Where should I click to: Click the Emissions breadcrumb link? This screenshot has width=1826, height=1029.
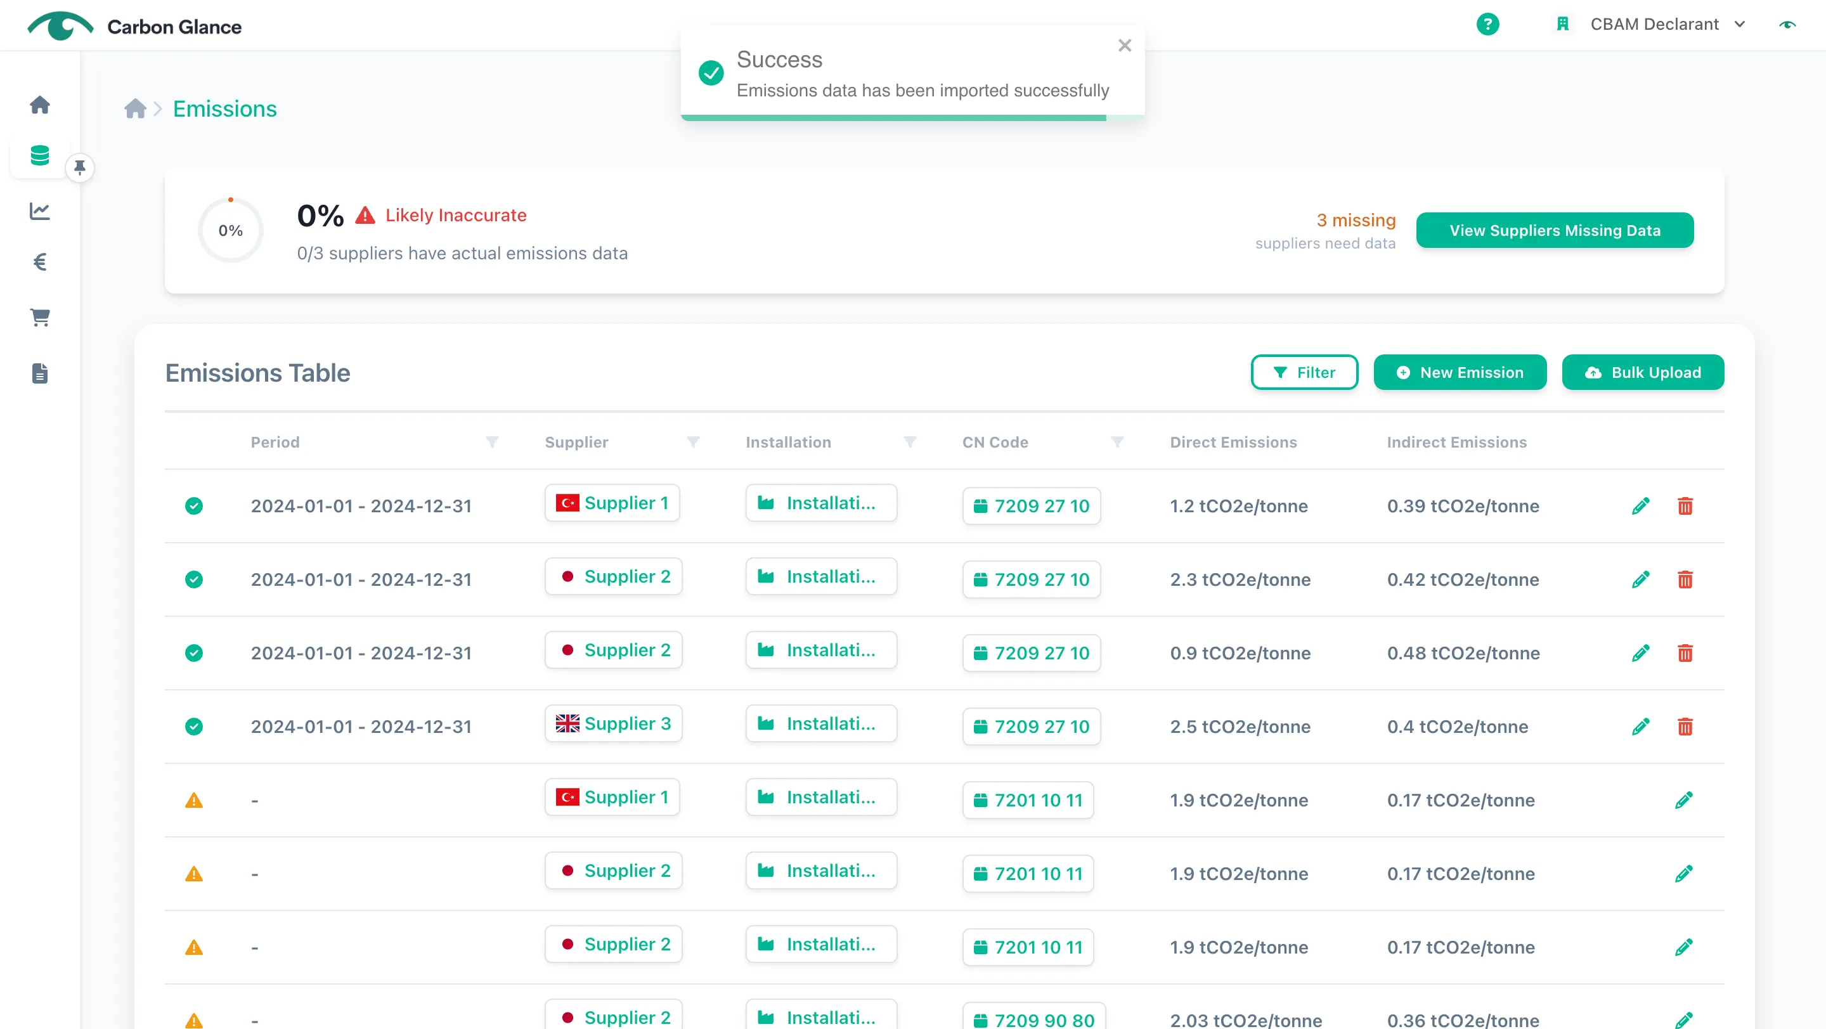224,108
